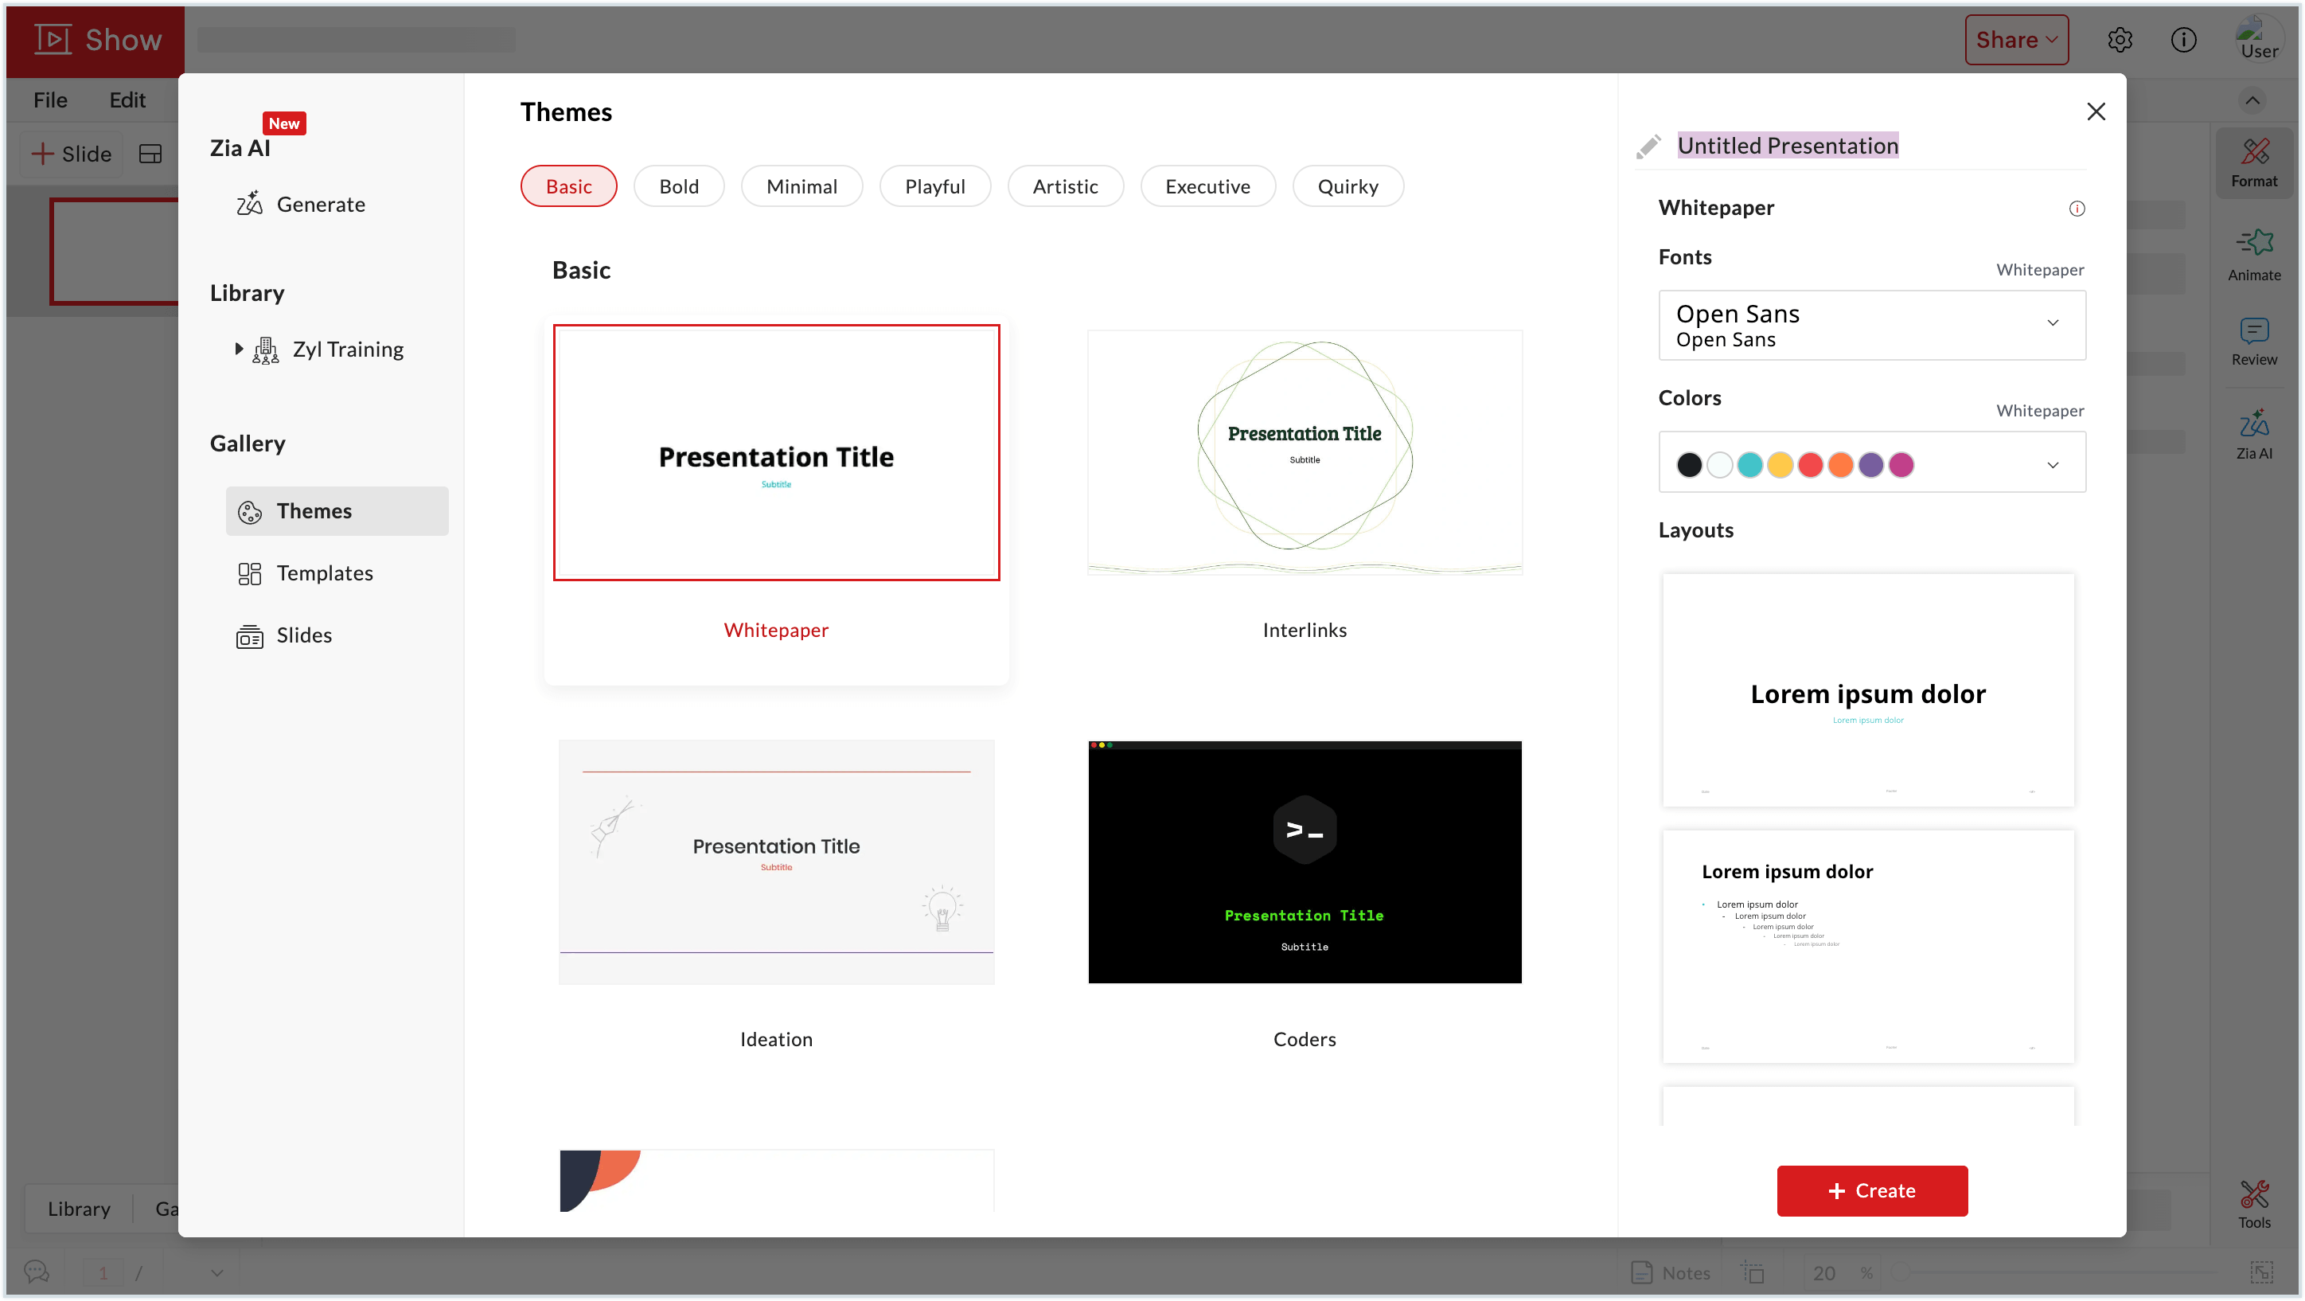
Task: Select the Coders theme thumbnail
Action: (1303, 861)
